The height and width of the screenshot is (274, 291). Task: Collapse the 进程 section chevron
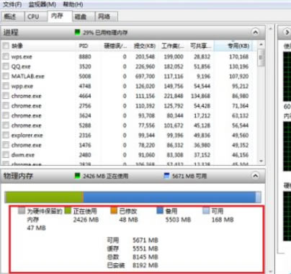click(x=256, y=32)
